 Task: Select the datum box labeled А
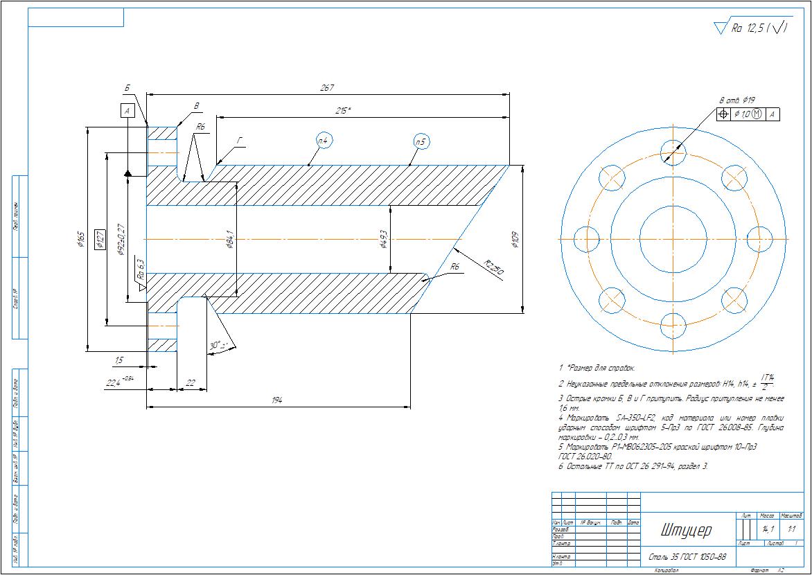click(x=127, y=110)
